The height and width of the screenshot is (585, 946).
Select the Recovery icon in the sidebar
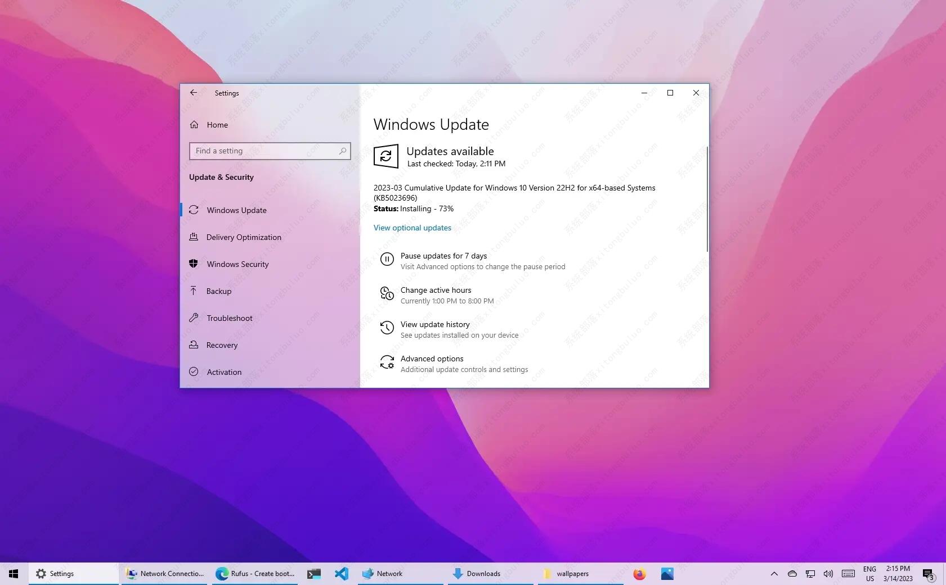coord(194,344)
